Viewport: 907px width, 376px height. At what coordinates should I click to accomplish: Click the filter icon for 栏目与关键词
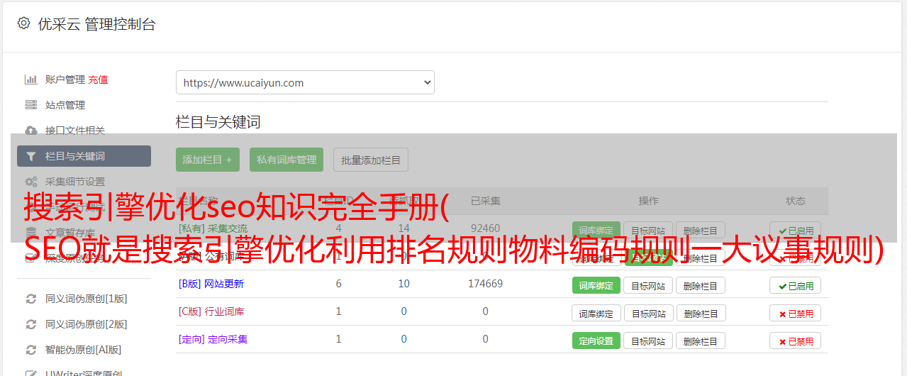30,156
